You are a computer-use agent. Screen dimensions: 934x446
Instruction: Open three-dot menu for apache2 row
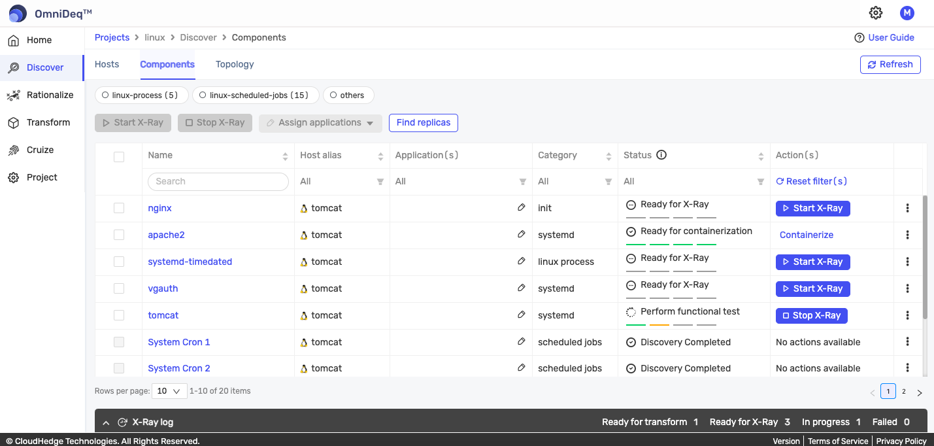(907, 235)
